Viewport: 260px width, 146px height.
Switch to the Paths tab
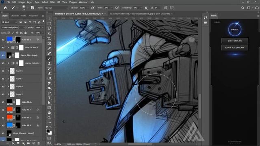pyautogui.click(x=24, y=16)
